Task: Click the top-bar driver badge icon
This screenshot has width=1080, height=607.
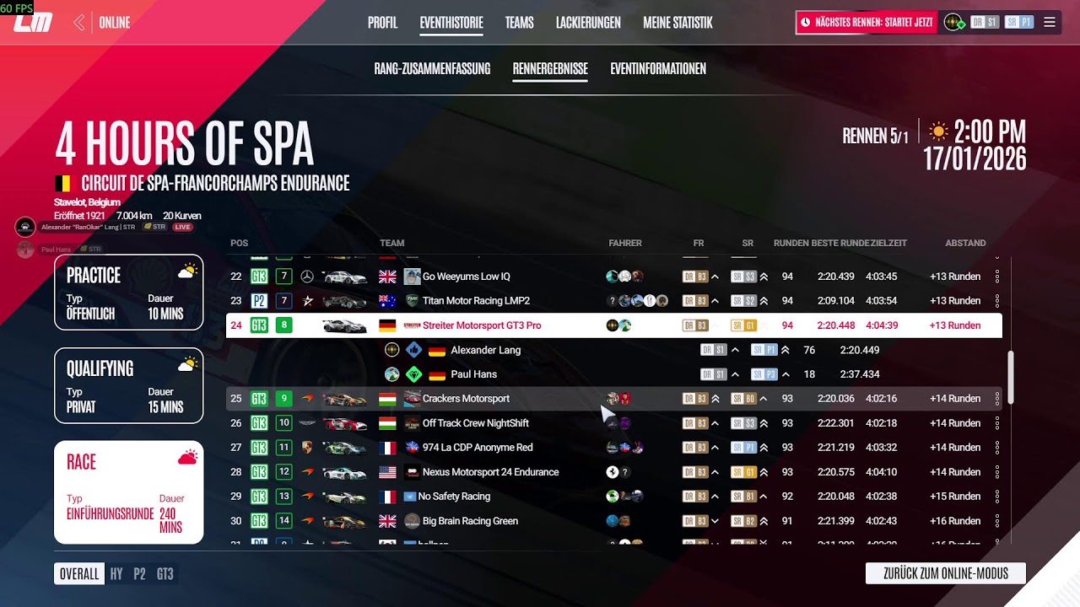Action: 955,23
